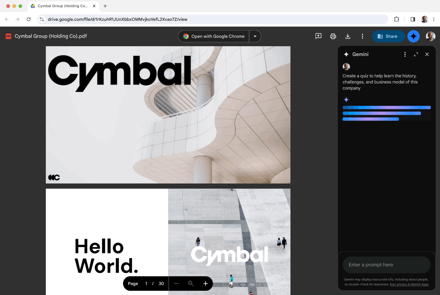Open Gemini panel more options menu
440x295 pixels.
point(405,54)
